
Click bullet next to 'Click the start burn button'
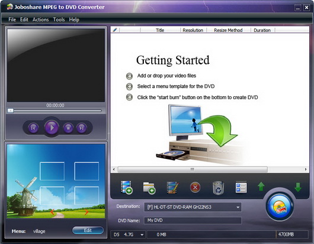(129, 97)
